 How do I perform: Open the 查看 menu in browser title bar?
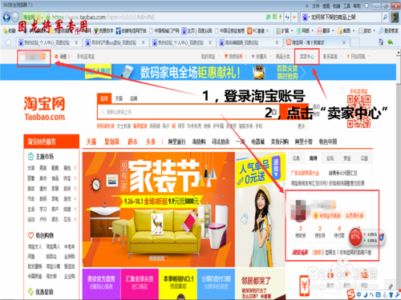click(x=326, y=6)
